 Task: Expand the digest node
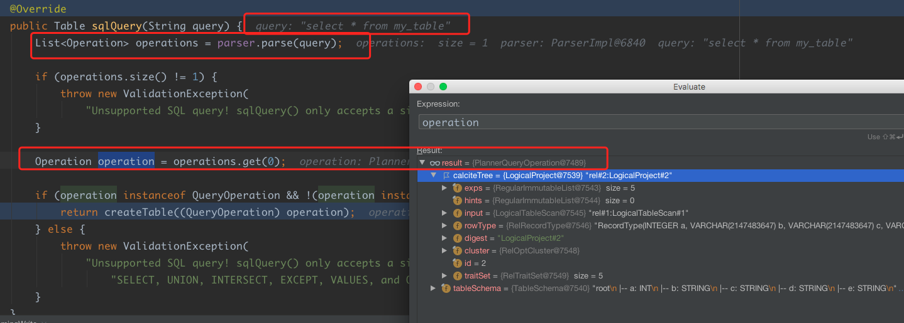[x=445, y=238]
